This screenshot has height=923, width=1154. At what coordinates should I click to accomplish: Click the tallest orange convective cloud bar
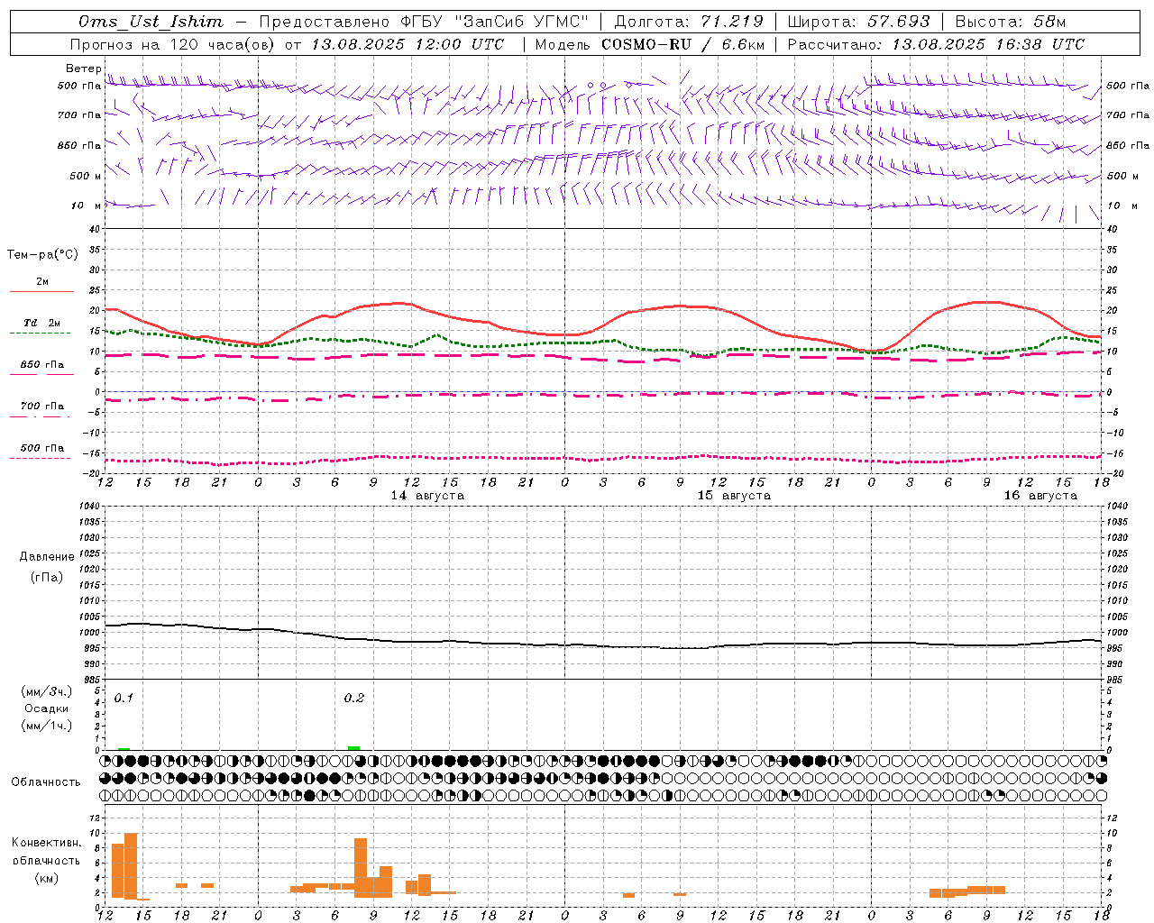(x=131, y=866)
